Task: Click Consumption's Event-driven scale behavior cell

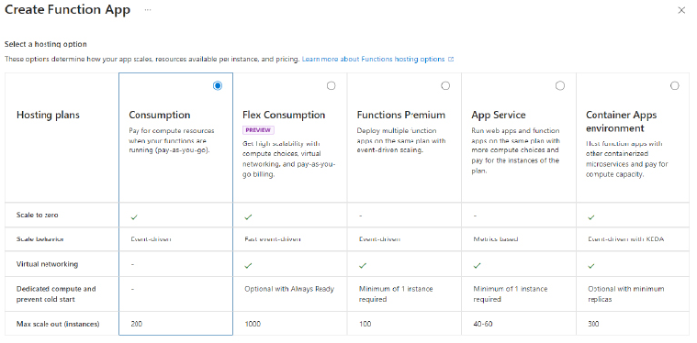Action: [151, 239]
